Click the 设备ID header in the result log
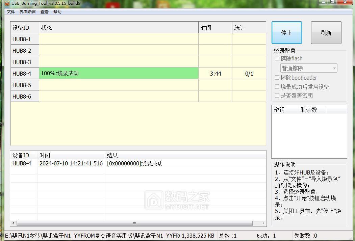The image size is (355, 241). pyautogui.click(x=24, y=155)
